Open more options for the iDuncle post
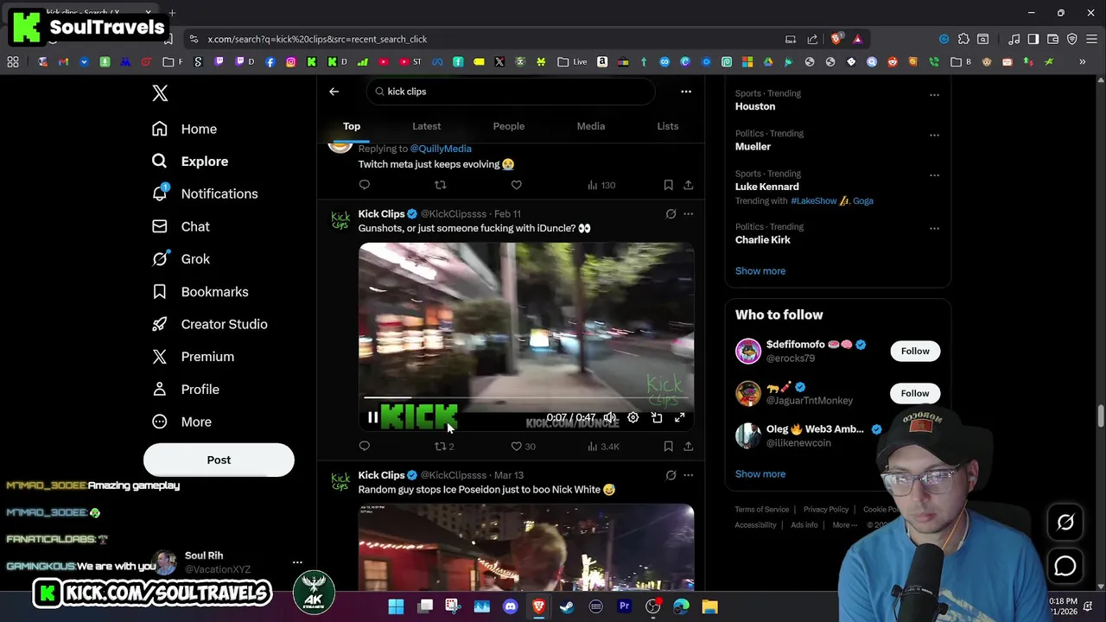 pos(689,213)
